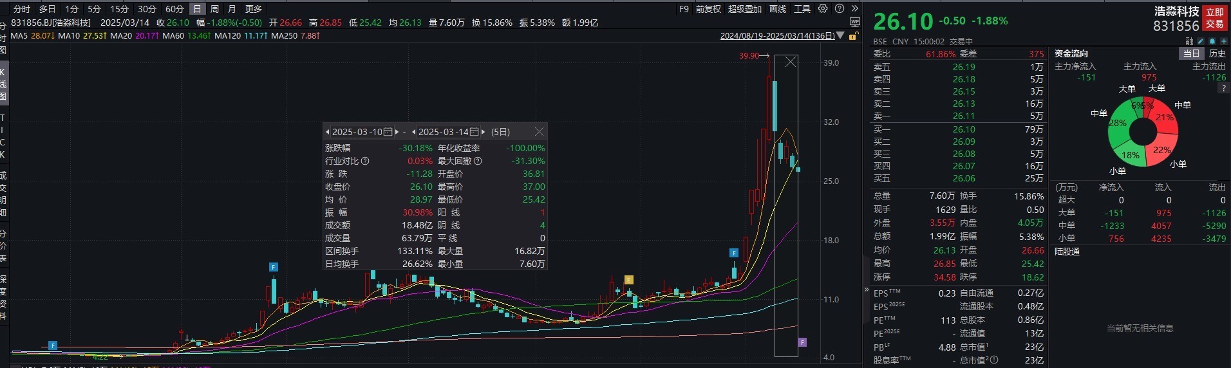Switch fund flow to 历史 tab

[x=1217, y=53]
